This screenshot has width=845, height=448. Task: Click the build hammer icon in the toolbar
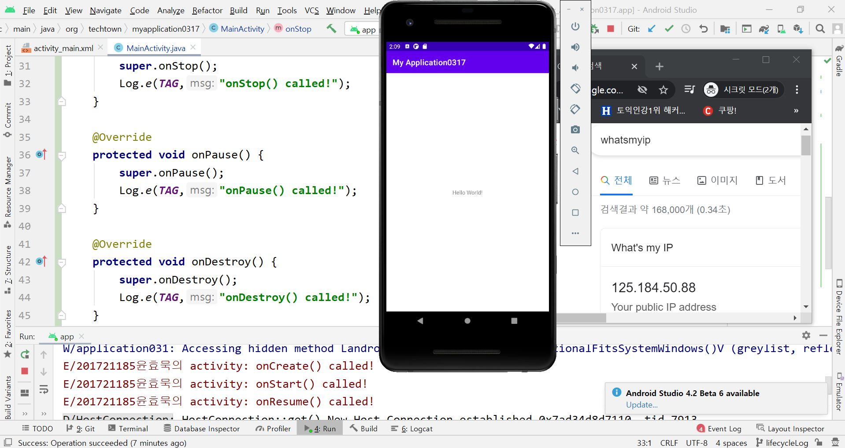[331, 29]
